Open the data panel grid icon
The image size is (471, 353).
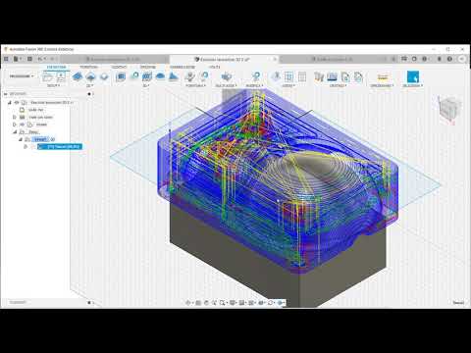pos(6,59)
